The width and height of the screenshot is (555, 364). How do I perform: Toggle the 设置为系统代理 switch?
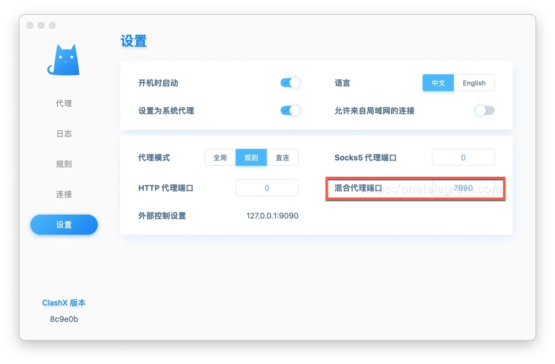click(290, 111)
